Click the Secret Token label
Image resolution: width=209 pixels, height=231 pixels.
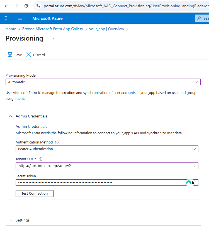click(26, 176)
